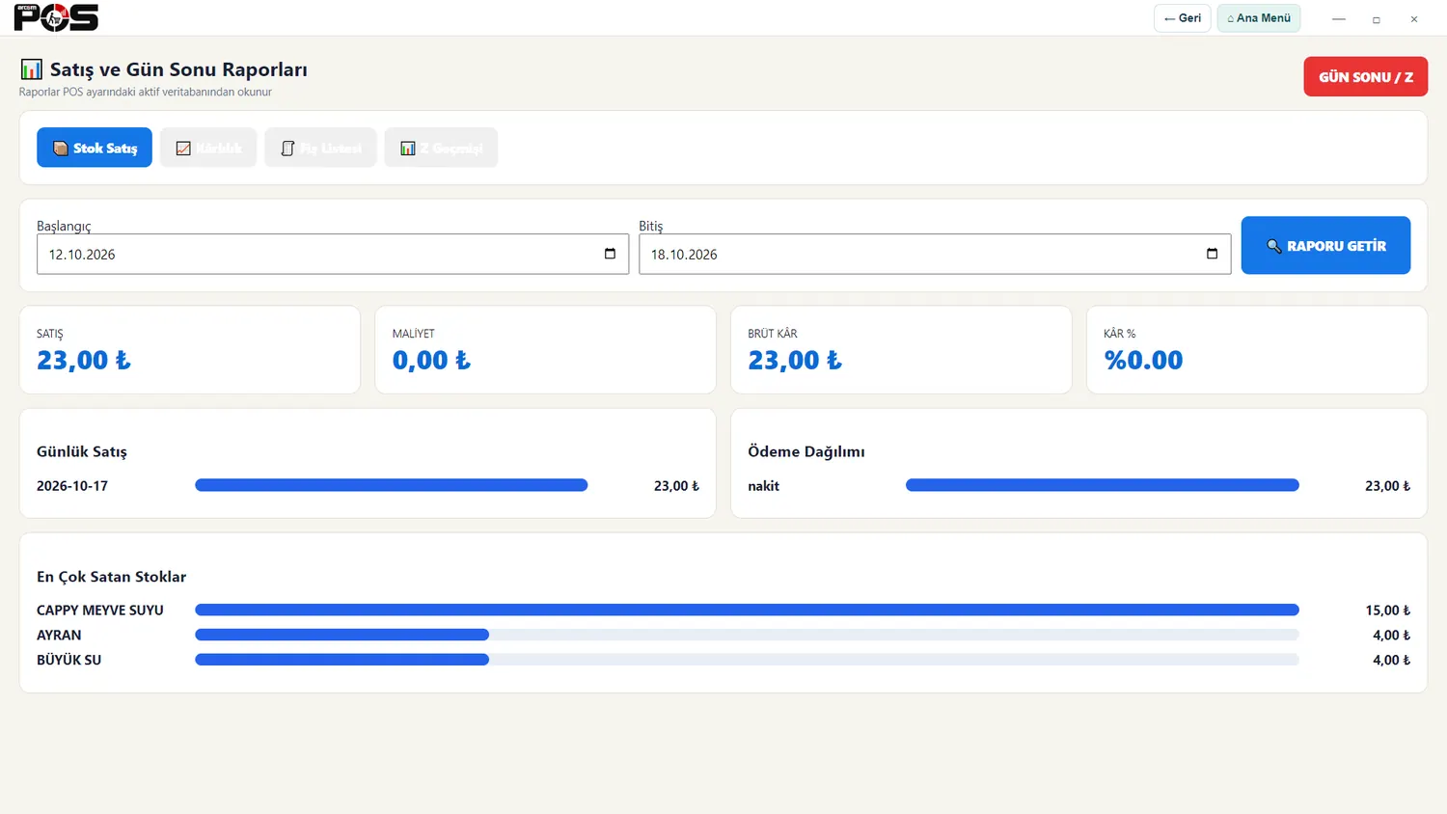Open the Başlangıç date calendar picker
1447x814 pixels.
coord(610,254)
